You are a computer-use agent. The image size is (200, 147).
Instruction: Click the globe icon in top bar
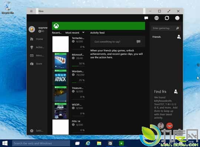(x=157, y=18)
